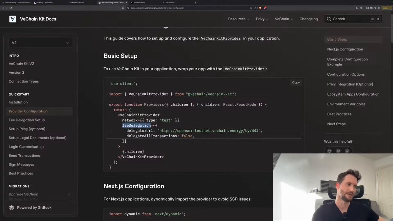Screen dimensions: 393x221
Task: Close the Provider Configuration browser tab
Action: pos(126,3)
